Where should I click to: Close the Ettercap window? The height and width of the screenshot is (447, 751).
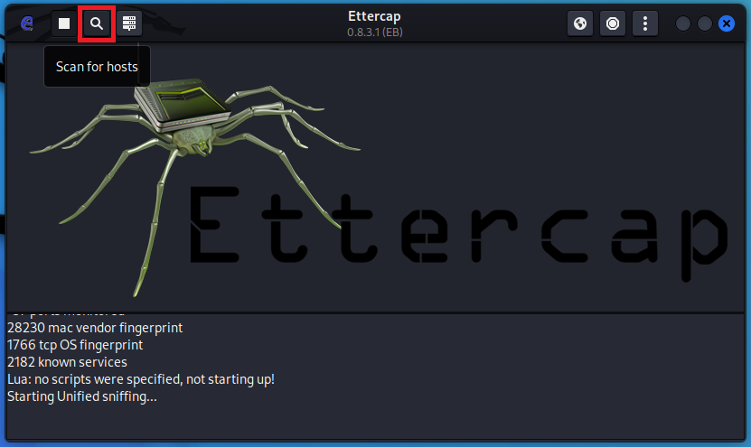(x=727, y=23)
